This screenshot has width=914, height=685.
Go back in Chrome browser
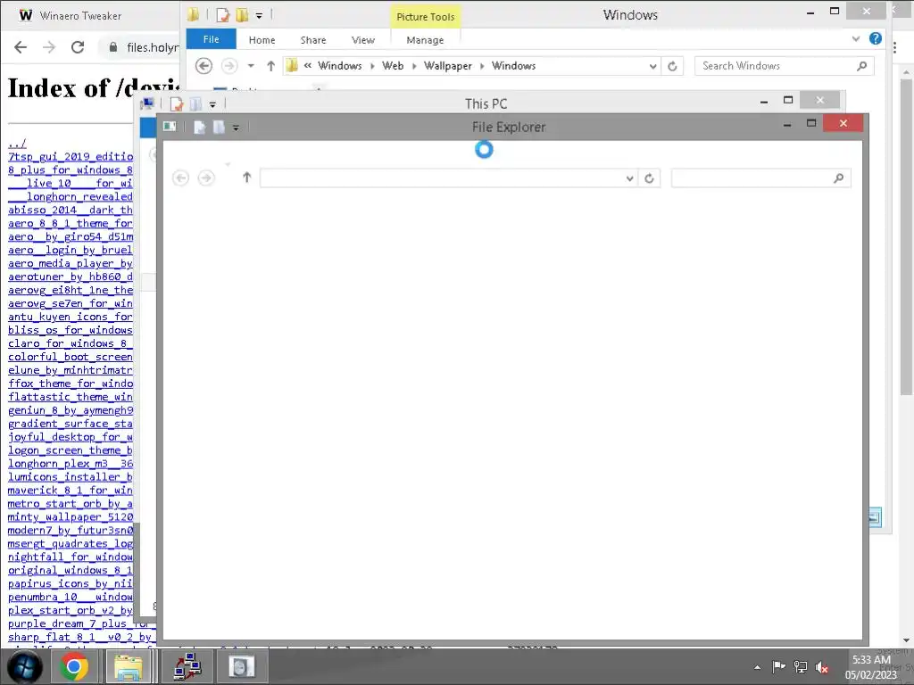(x=21, y=47)
